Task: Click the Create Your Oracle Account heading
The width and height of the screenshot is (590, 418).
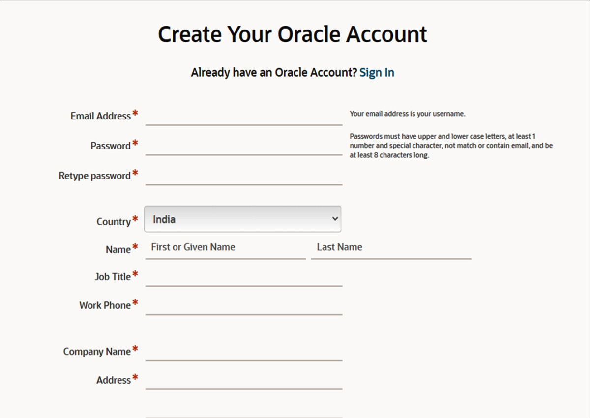Action: [x=293, y=34]
